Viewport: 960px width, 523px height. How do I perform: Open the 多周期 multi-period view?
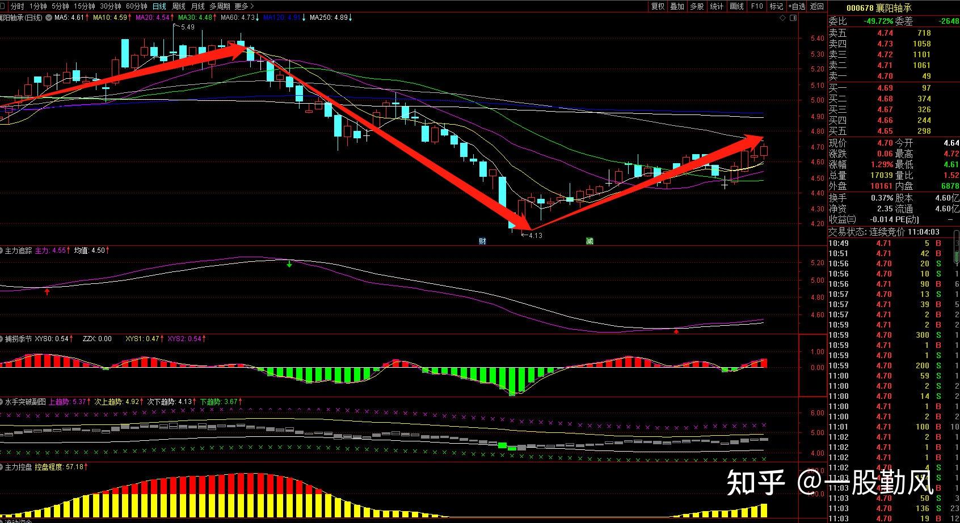point(220,6)
